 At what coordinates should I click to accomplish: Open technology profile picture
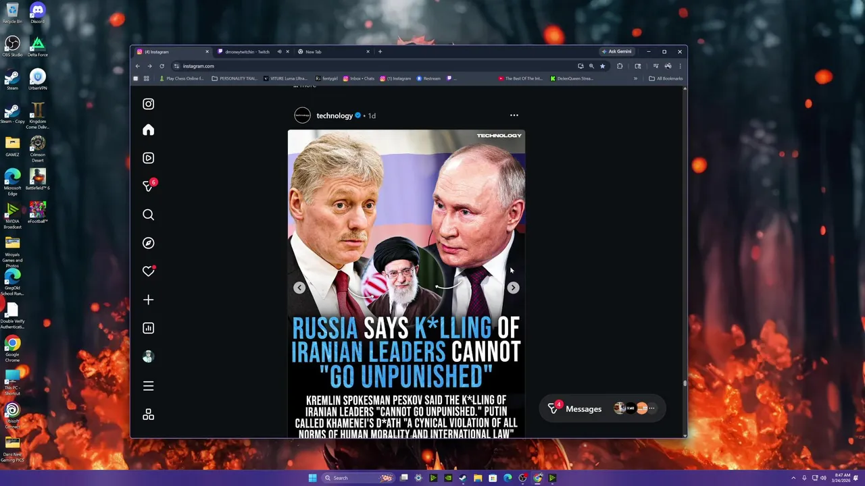[x=302, y=115]
